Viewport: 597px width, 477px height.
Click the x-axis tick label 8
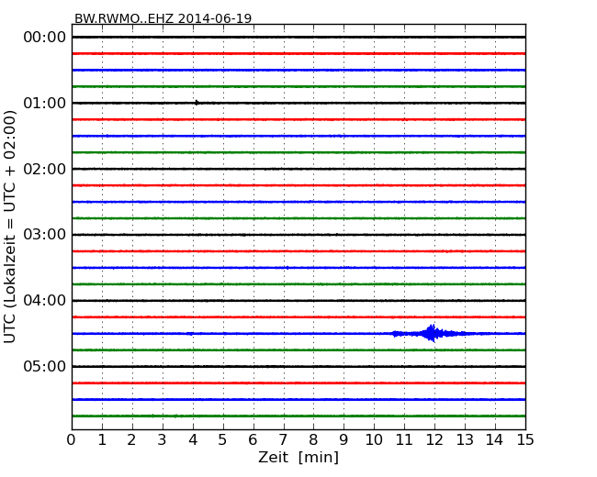pos(313,439)
